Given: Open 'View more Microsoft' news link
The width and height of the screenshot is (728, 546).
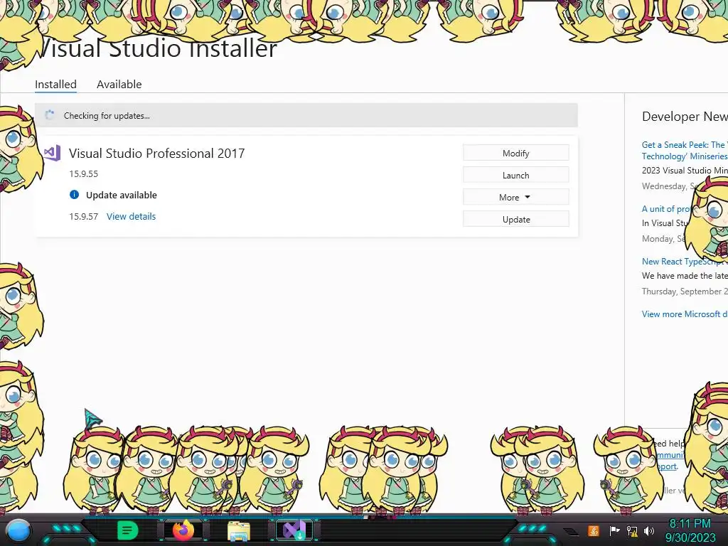Looking at the screenshot, I should 685,314.
